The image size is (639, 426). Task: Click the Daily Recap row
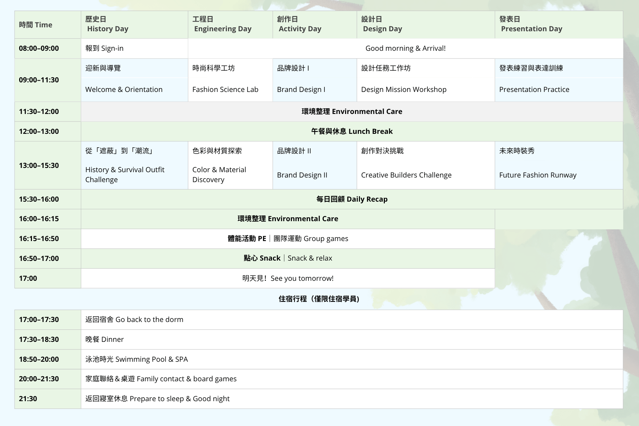click(351, 199)
